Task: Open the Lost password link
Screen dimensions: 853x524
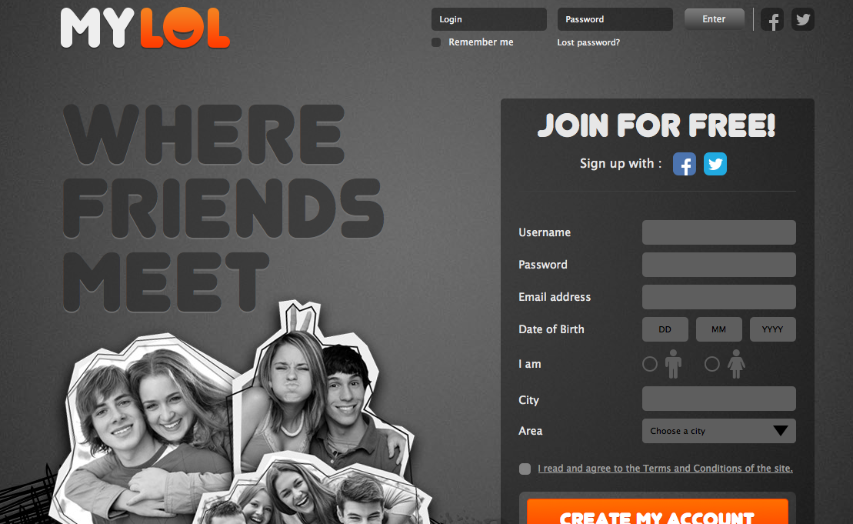Action: pos(588,42)
